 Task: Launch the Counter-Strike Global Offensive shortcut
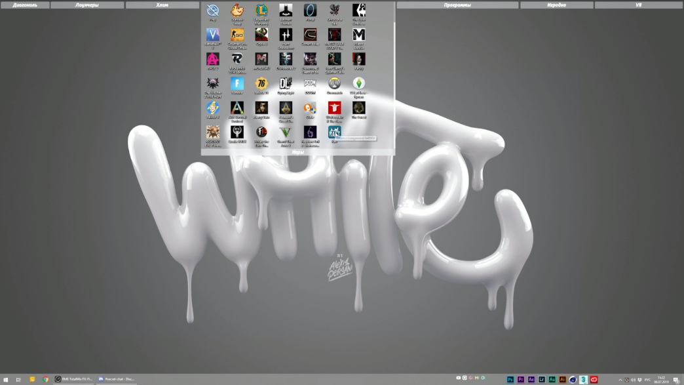(237, 35)
